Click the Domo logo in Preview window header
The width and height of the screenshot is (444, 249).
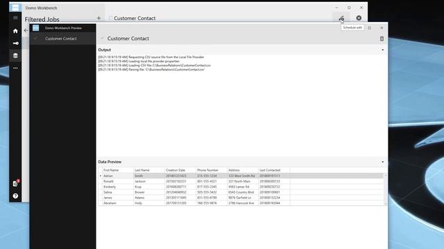[x=35, y=28]
